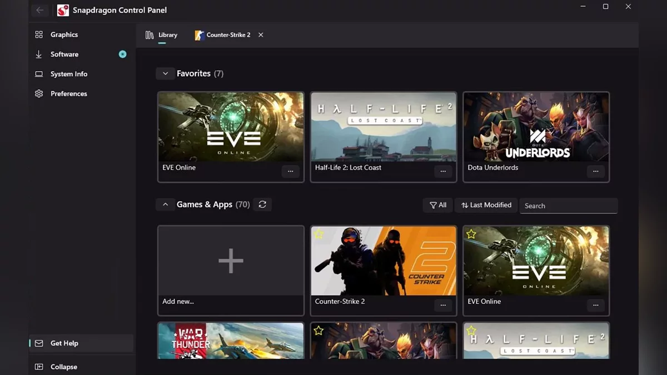
Task: Collapse the Games & Apps section
Action: [165, 204]
